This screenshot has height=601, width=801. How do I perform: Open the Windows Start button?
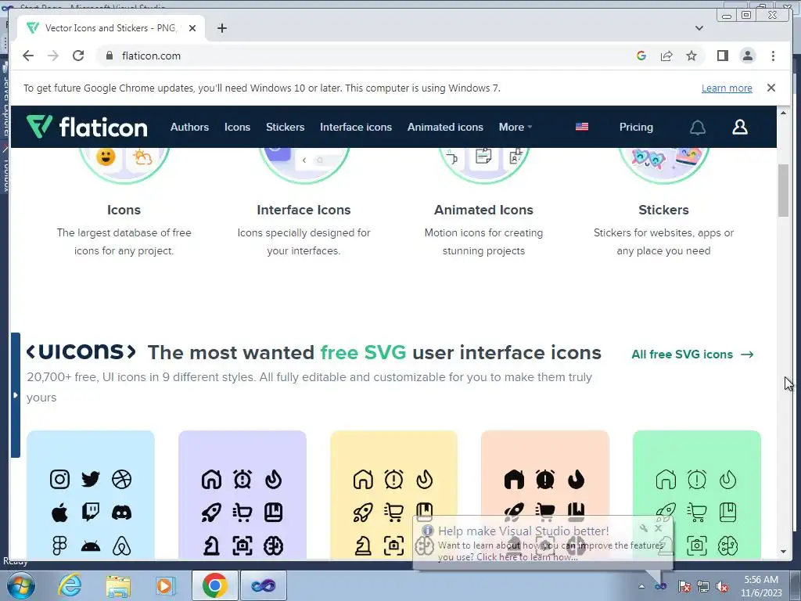pos(20,585)
